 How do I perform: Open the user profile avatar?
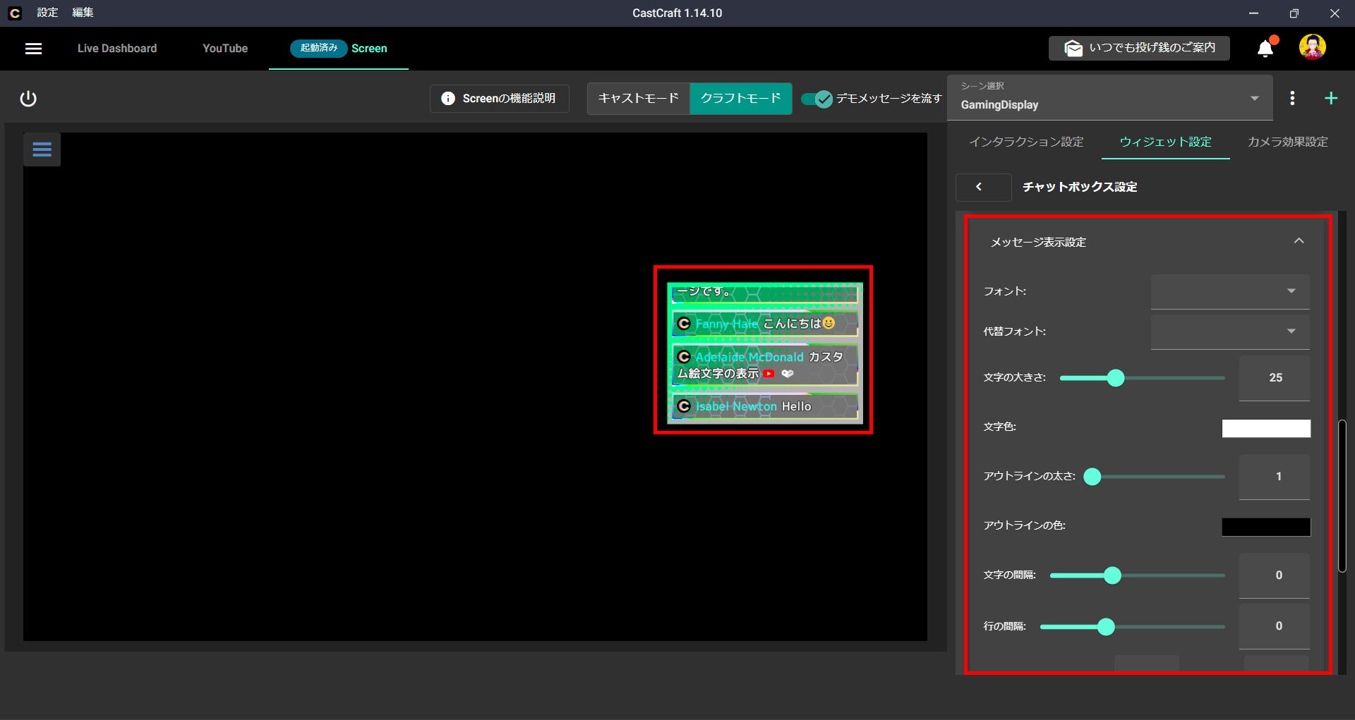point(1312,48)
